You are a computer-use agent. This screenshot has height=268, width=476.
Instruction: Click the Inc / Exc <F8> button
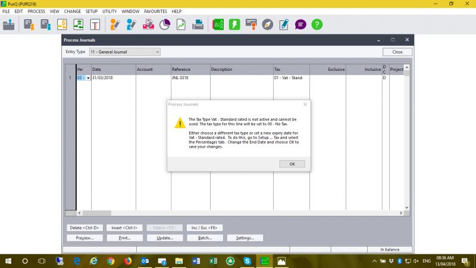point(205,228)
